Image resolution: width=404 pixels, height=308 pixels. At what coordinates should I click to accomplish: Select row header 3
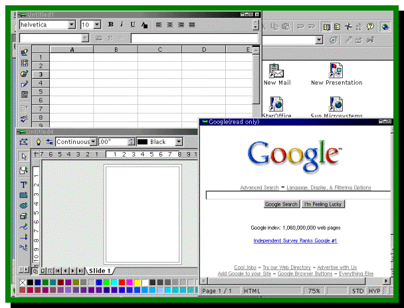[41, 74]
